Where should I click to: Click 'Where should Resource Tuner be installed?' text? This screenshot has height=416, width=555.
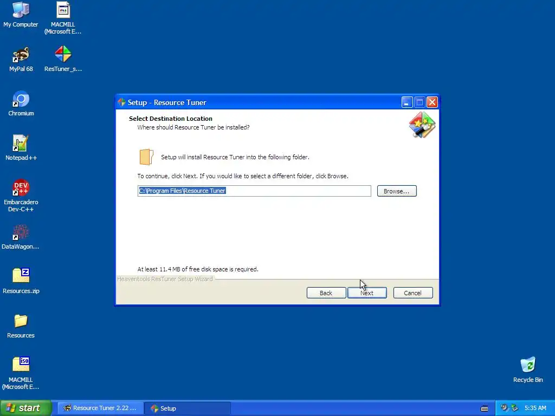pos(193,127)
